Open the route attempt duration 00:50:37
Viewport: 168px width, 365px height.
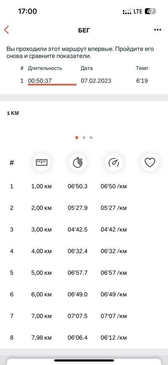coord(39,81)
